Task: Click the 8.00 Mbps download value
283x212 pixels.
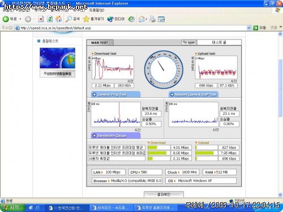Action: point(181,153)
